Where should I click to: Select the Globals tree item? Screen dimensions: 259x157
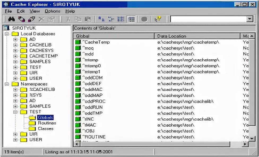(x=45, y=117)
